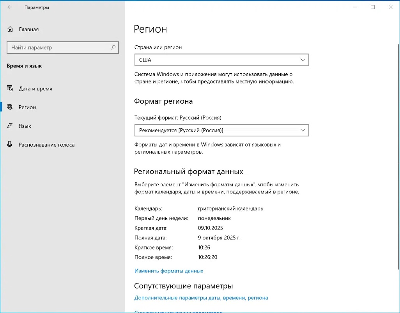Click the Изменить форматы данных link
Viewport: 400px width, 313px height.
pos(169,271)
